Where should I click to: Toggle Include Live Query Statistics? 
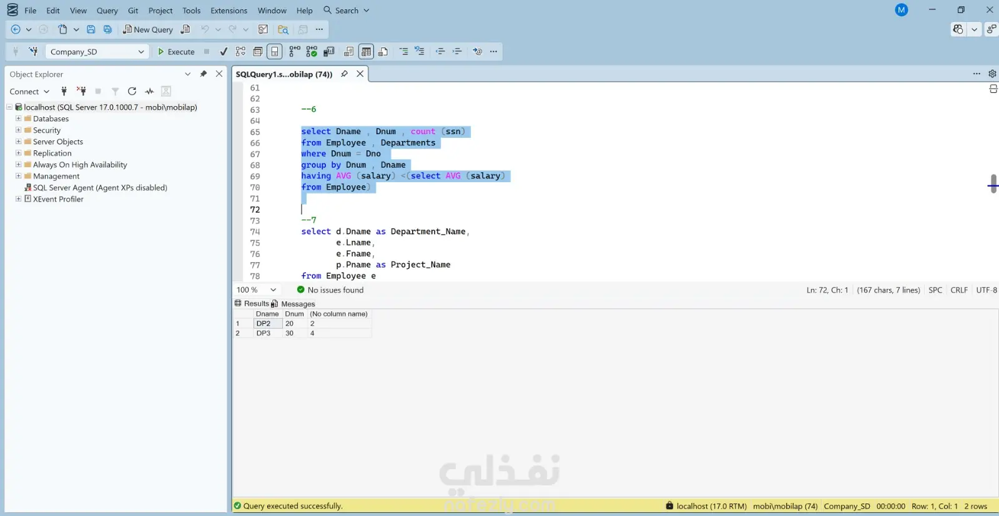pos(312,52)
